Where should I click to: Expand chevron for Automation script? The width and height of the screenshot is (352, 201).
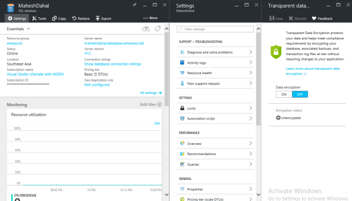[251, 118]
